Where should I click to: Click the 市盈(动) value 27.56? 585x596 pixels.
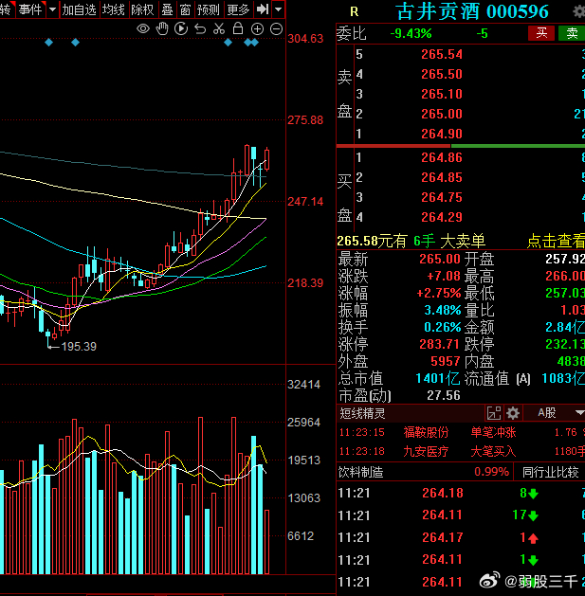pos(444,395)
